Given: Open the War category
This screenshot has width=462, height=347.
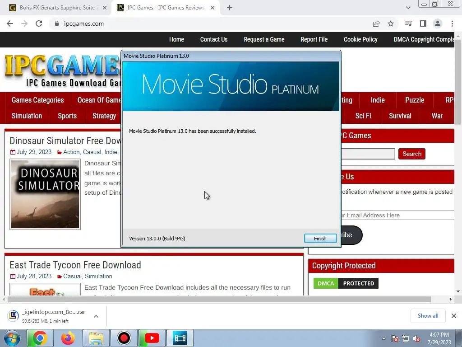Looking at the screenshot, I should click(x=437, y=116).
